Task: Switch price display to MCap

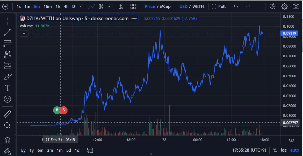Action: pyautogui.click(x=165, y=6)
